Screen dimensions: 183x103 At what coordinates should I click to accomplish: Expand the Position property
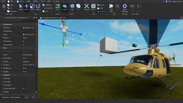pos(1,65)
